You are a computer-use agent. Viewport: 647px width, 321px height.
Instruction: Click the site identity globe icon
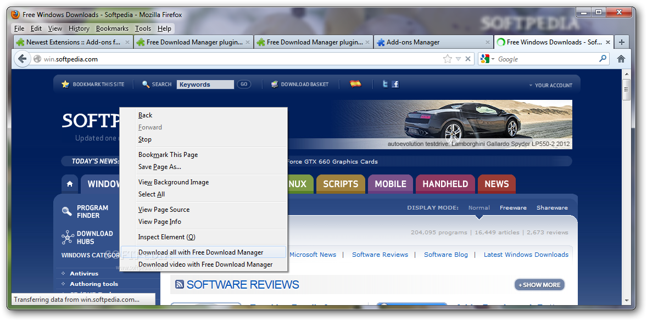pos(37,59)
